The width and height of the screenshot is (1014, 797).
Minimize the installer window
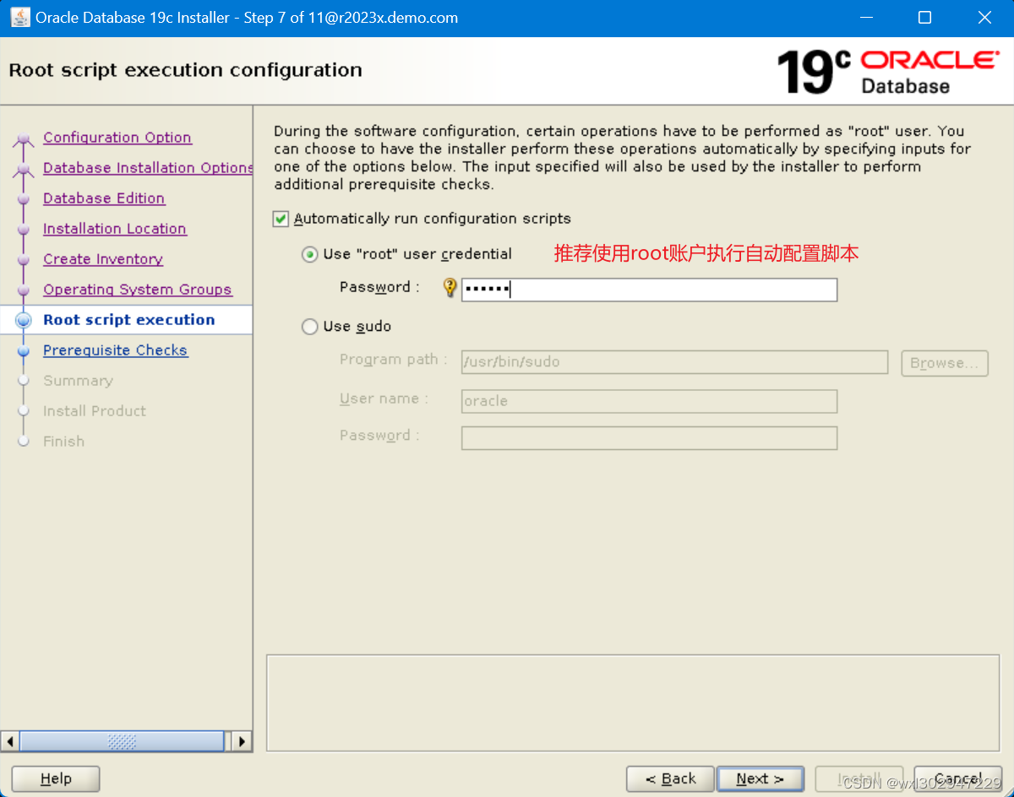coord(864,18)
